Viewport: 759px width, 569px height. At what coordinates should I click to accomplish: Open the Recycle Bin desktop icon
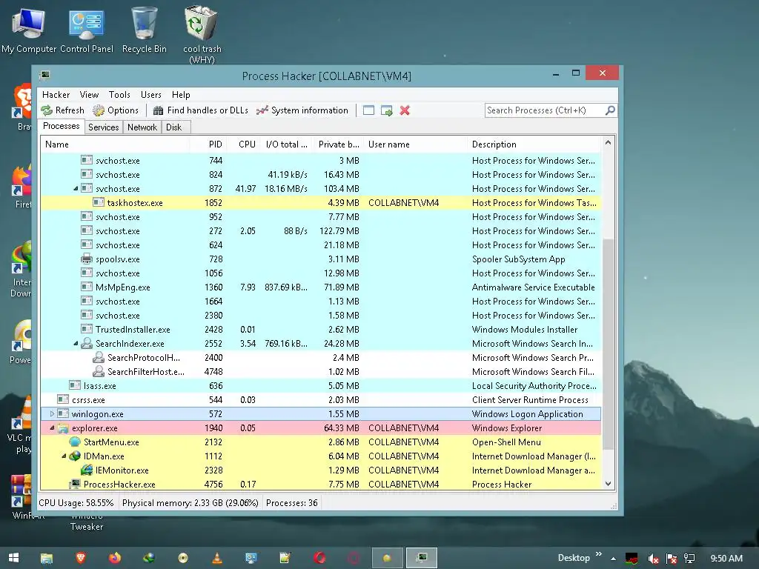tap(145, 30)
